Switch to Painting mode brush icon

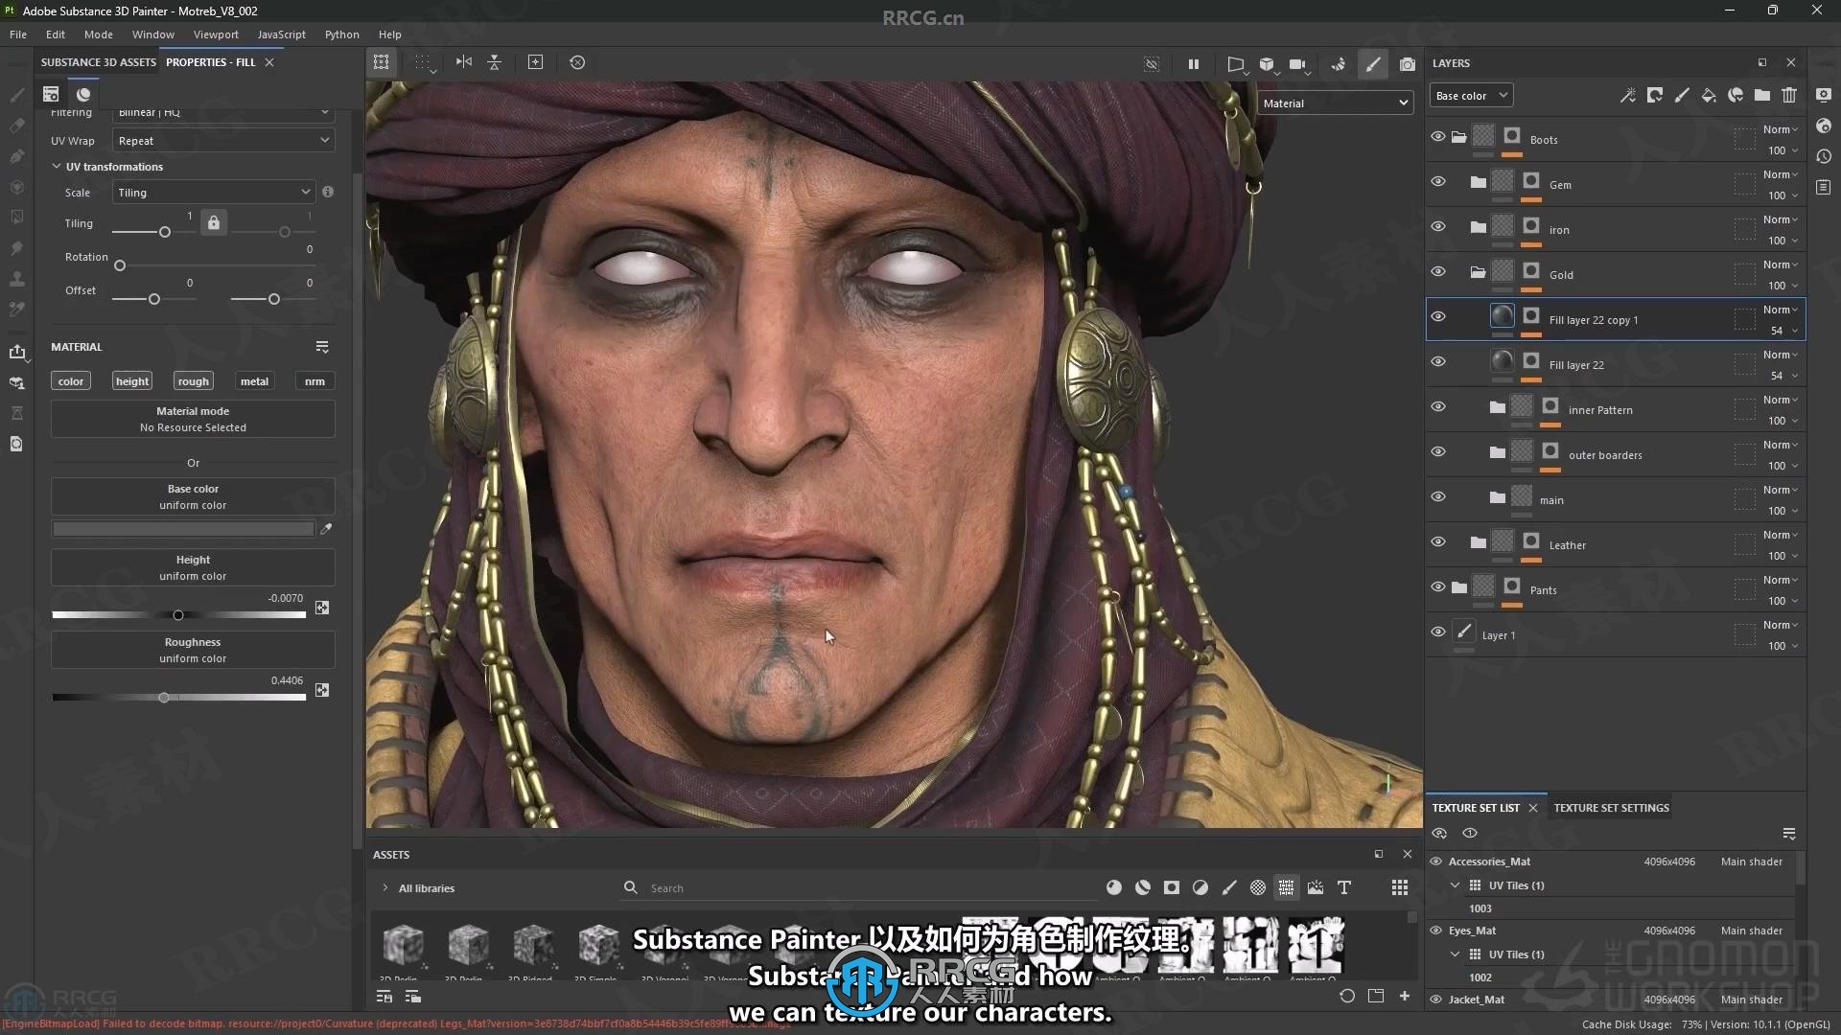click(x=1373, y=64)
